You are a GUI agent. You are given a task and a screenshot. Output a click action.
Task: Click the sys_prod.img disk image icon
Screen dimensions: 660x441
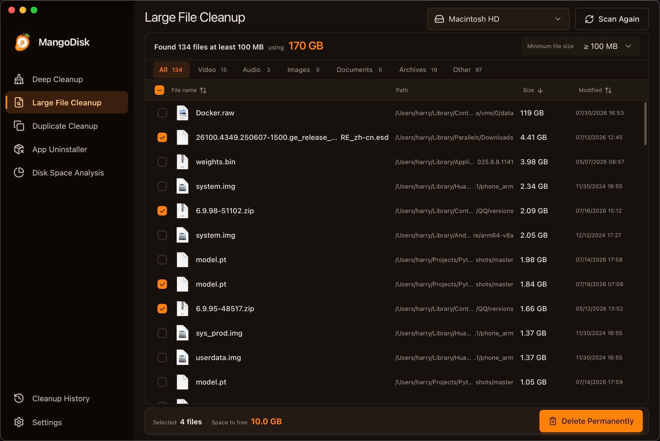[182, 333]
